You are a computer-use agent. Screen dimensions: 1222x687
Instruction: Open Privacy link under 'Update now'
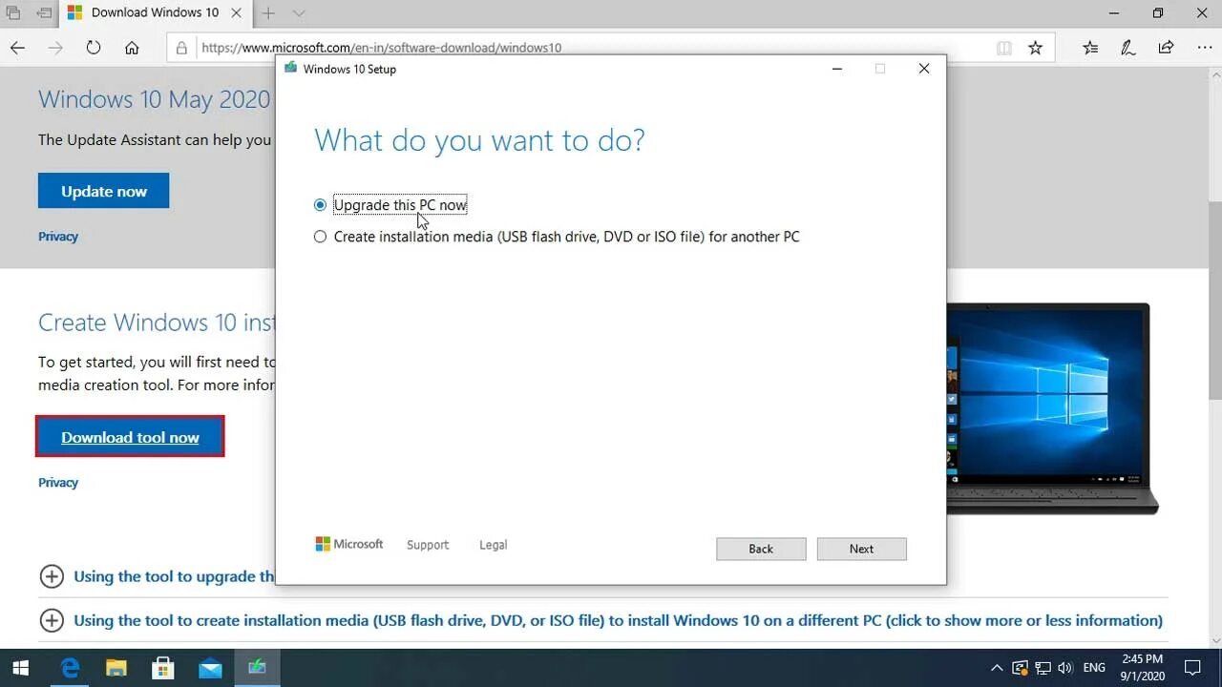pyautogui.click(x=58, y=237)
